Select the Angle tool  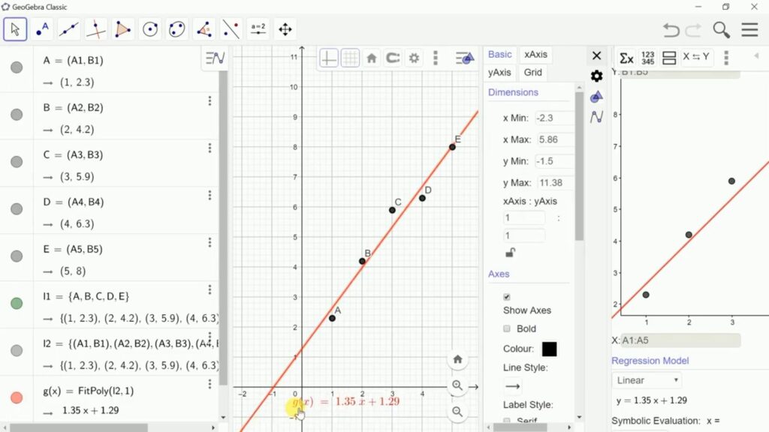point(204,29)
